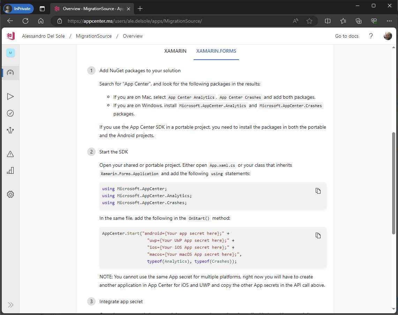This screenshot has width=398, height=315.
Task: Switch to the XAMARIN tab
Action: click(x=175, y=51)
